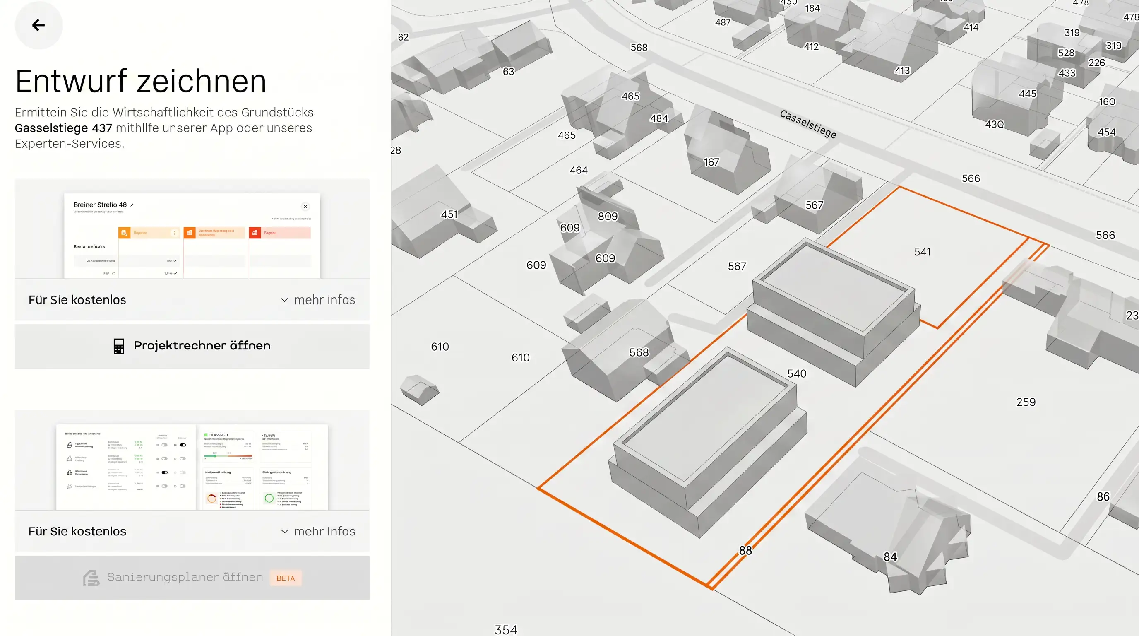Click house number 63 label

point(509,71)
